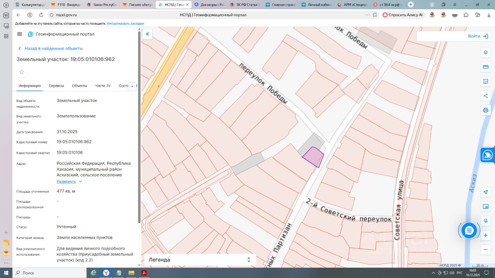Open the Geoportal logo home link
This screenshot has width=495, height=278.
[x=61, y=34]
